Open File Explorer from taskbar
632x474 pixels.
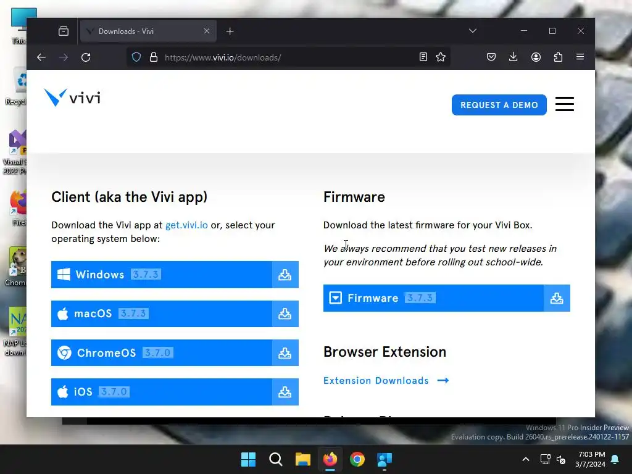click(x=302, y=459)
